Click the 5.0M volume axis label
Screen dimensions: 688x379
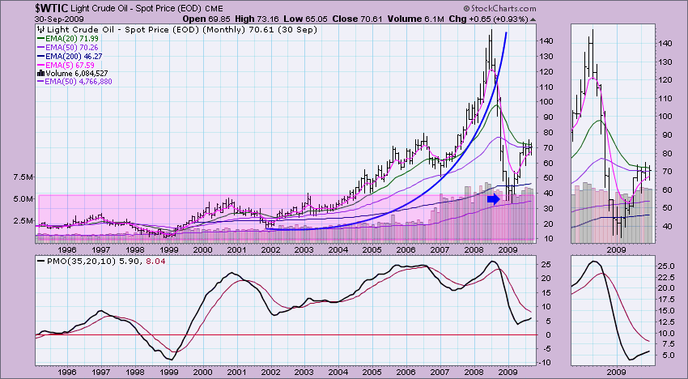coord(24,198)
